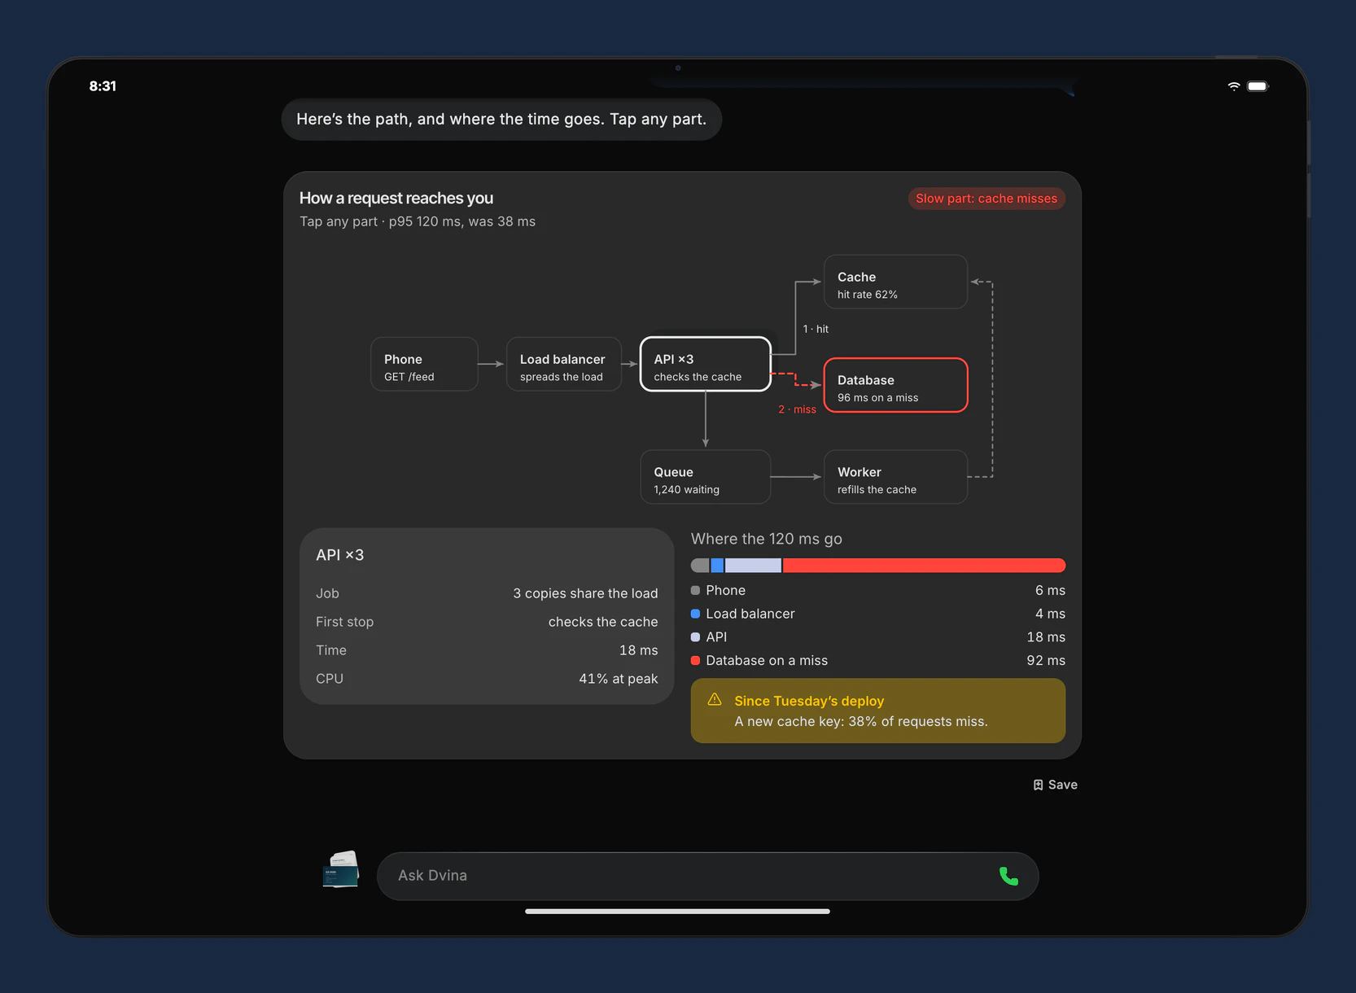Click the "Here's the path" chat message
Screen dimensions: 1356x993
pos(501,120)
